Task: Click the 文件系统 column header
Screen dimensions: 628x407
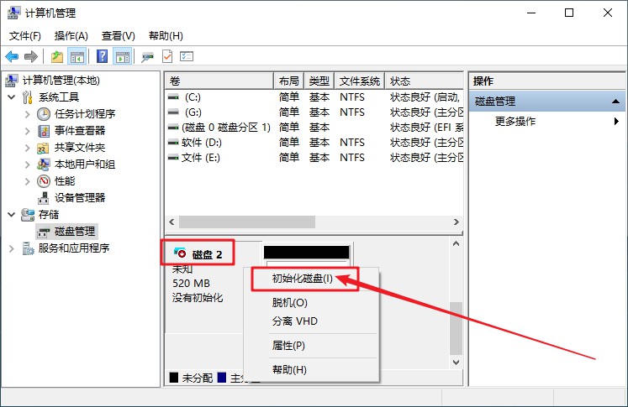Action: (360, 81)
